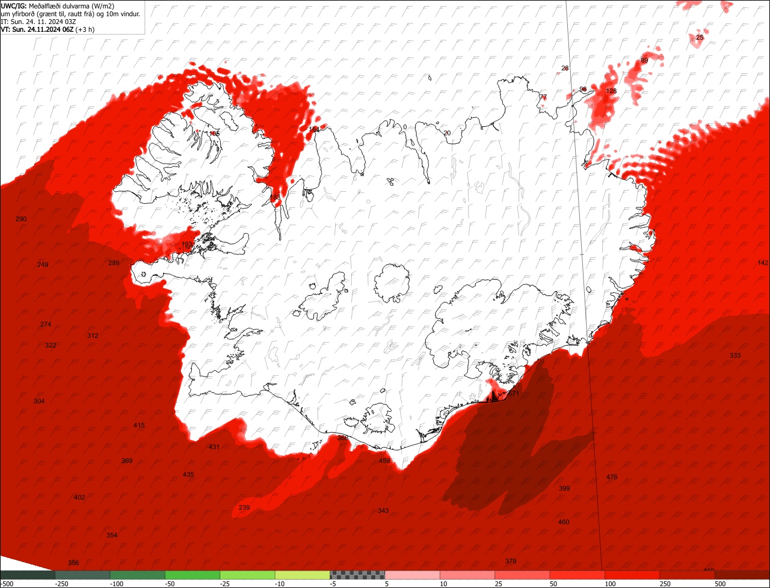Image resolution: width=770 pixels, height=588 pixels.
Task: Click the legend label -25
Action: [x=226, y=584]
